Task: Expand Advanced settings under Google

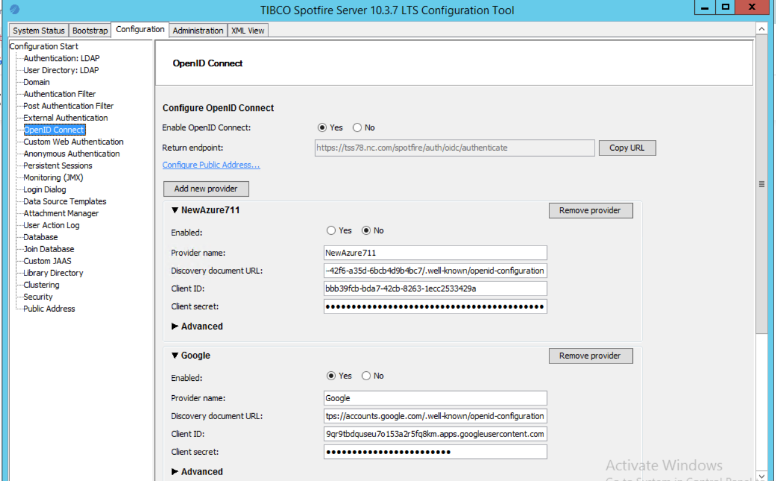Action: point(175,471)
